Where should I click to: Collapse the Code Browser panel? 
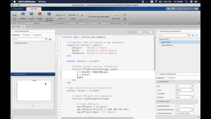[12, 31]
